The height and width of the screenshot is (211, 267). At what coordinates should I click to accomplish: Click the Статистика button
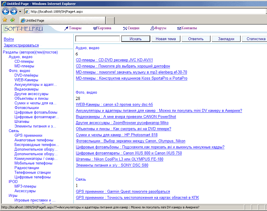[254, 39]
